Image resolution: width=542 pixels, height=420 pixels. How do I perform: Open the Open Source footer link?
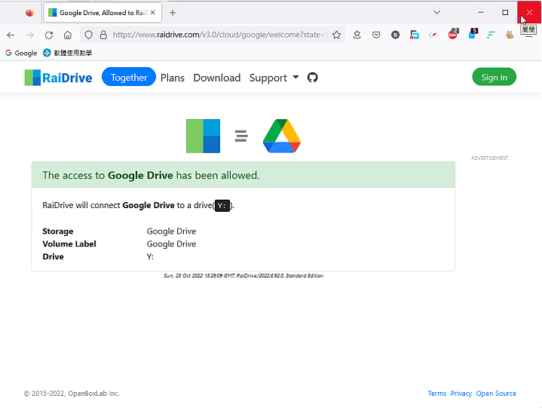pyautogui.click(x=496, y=394)
